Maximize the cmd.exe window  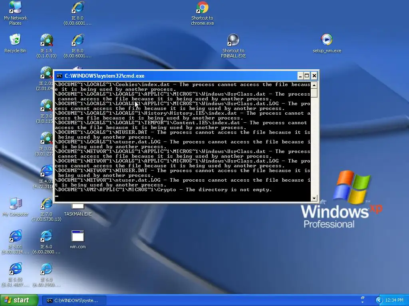pyautogui.click(x=307, y=76)
